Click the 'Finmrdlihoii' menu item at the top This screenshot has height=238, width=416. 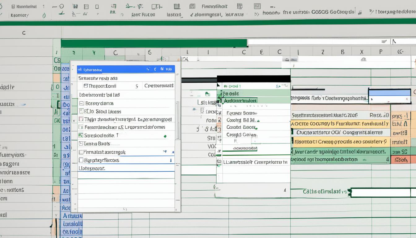point(214,6)
